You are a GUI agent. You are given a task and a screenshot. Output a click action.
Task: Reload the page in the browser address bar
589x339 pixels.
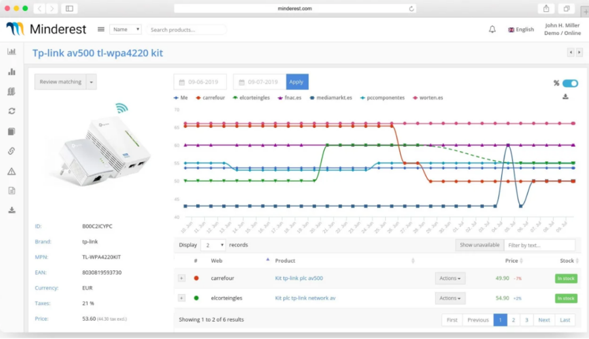(411, 9)
